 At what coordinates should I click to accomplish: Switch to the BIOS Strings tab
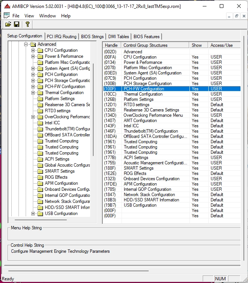pyautogui.click(x=92, y=37)
